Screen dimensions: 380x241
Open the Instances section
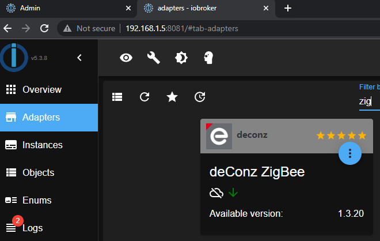coord(42,145)
